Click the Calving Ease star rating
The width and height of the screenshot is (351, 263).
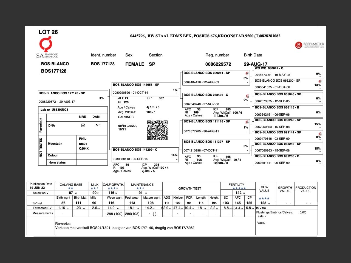pos(70,188)
